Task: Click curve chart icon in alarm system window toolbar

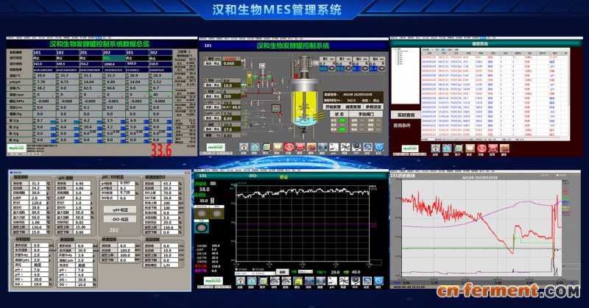Action: coord(504,148)
